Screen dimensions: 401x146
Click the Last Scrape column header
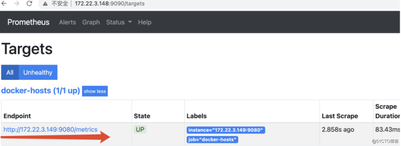click(x=340, y=116)
